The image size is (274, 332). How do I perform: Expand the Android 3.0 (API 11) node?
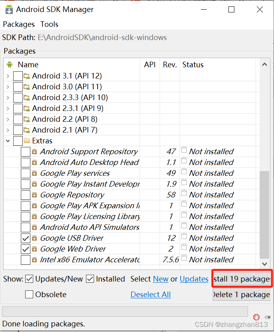pyautogui.click(x=8, y=87)
